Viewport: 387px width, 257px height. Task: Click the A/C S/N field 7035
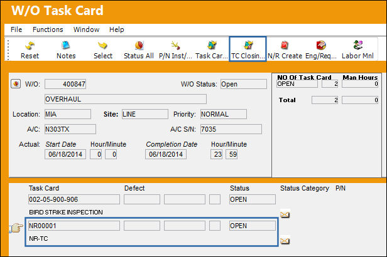(x=231, y=129)
